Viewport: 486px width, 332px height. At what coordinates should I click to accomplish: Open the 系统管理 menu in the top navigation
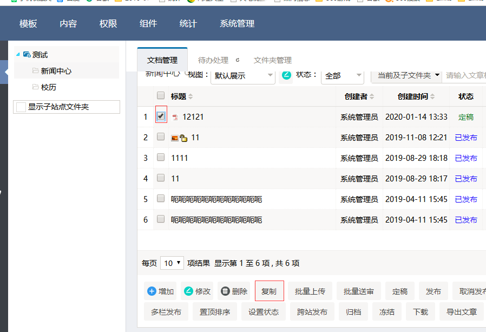[x=237, y=24]
